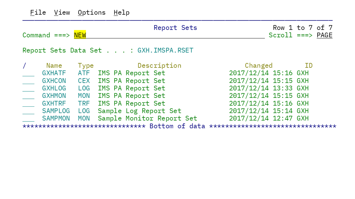Click the Name column header
Image resolution: width=355 pixels, height=199 pixels.
(x=54, y=65)
